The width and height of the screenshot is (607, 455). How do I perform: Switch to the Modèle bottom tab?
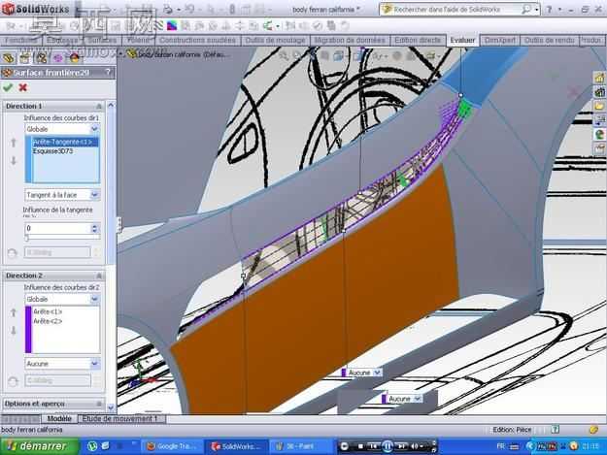point(59,419)
